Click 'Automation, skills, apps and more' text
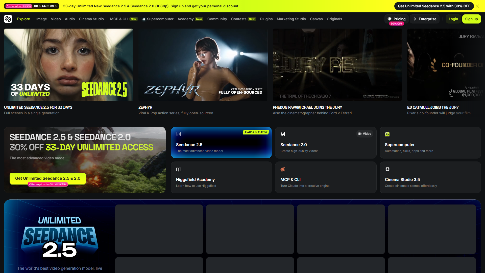 (x=409, y=151)
